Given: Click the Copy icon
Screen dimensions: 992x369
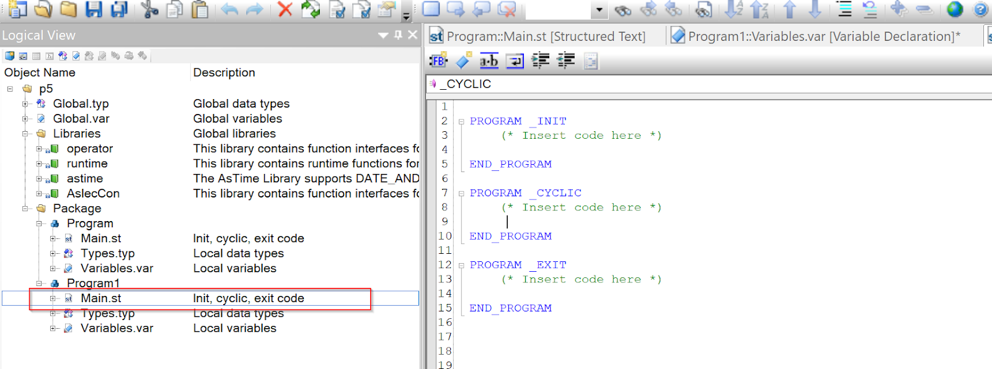Looking at the screenshot, I should [175, 9].
